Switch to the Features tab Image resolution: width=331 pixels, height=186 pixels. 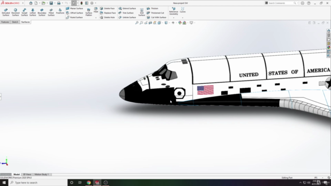coord(5,22)
